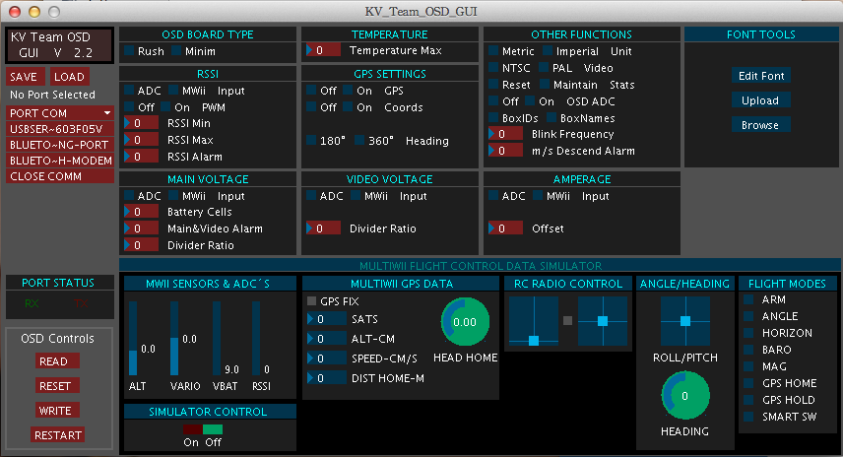Select Imperial unit option

[548, 51]
